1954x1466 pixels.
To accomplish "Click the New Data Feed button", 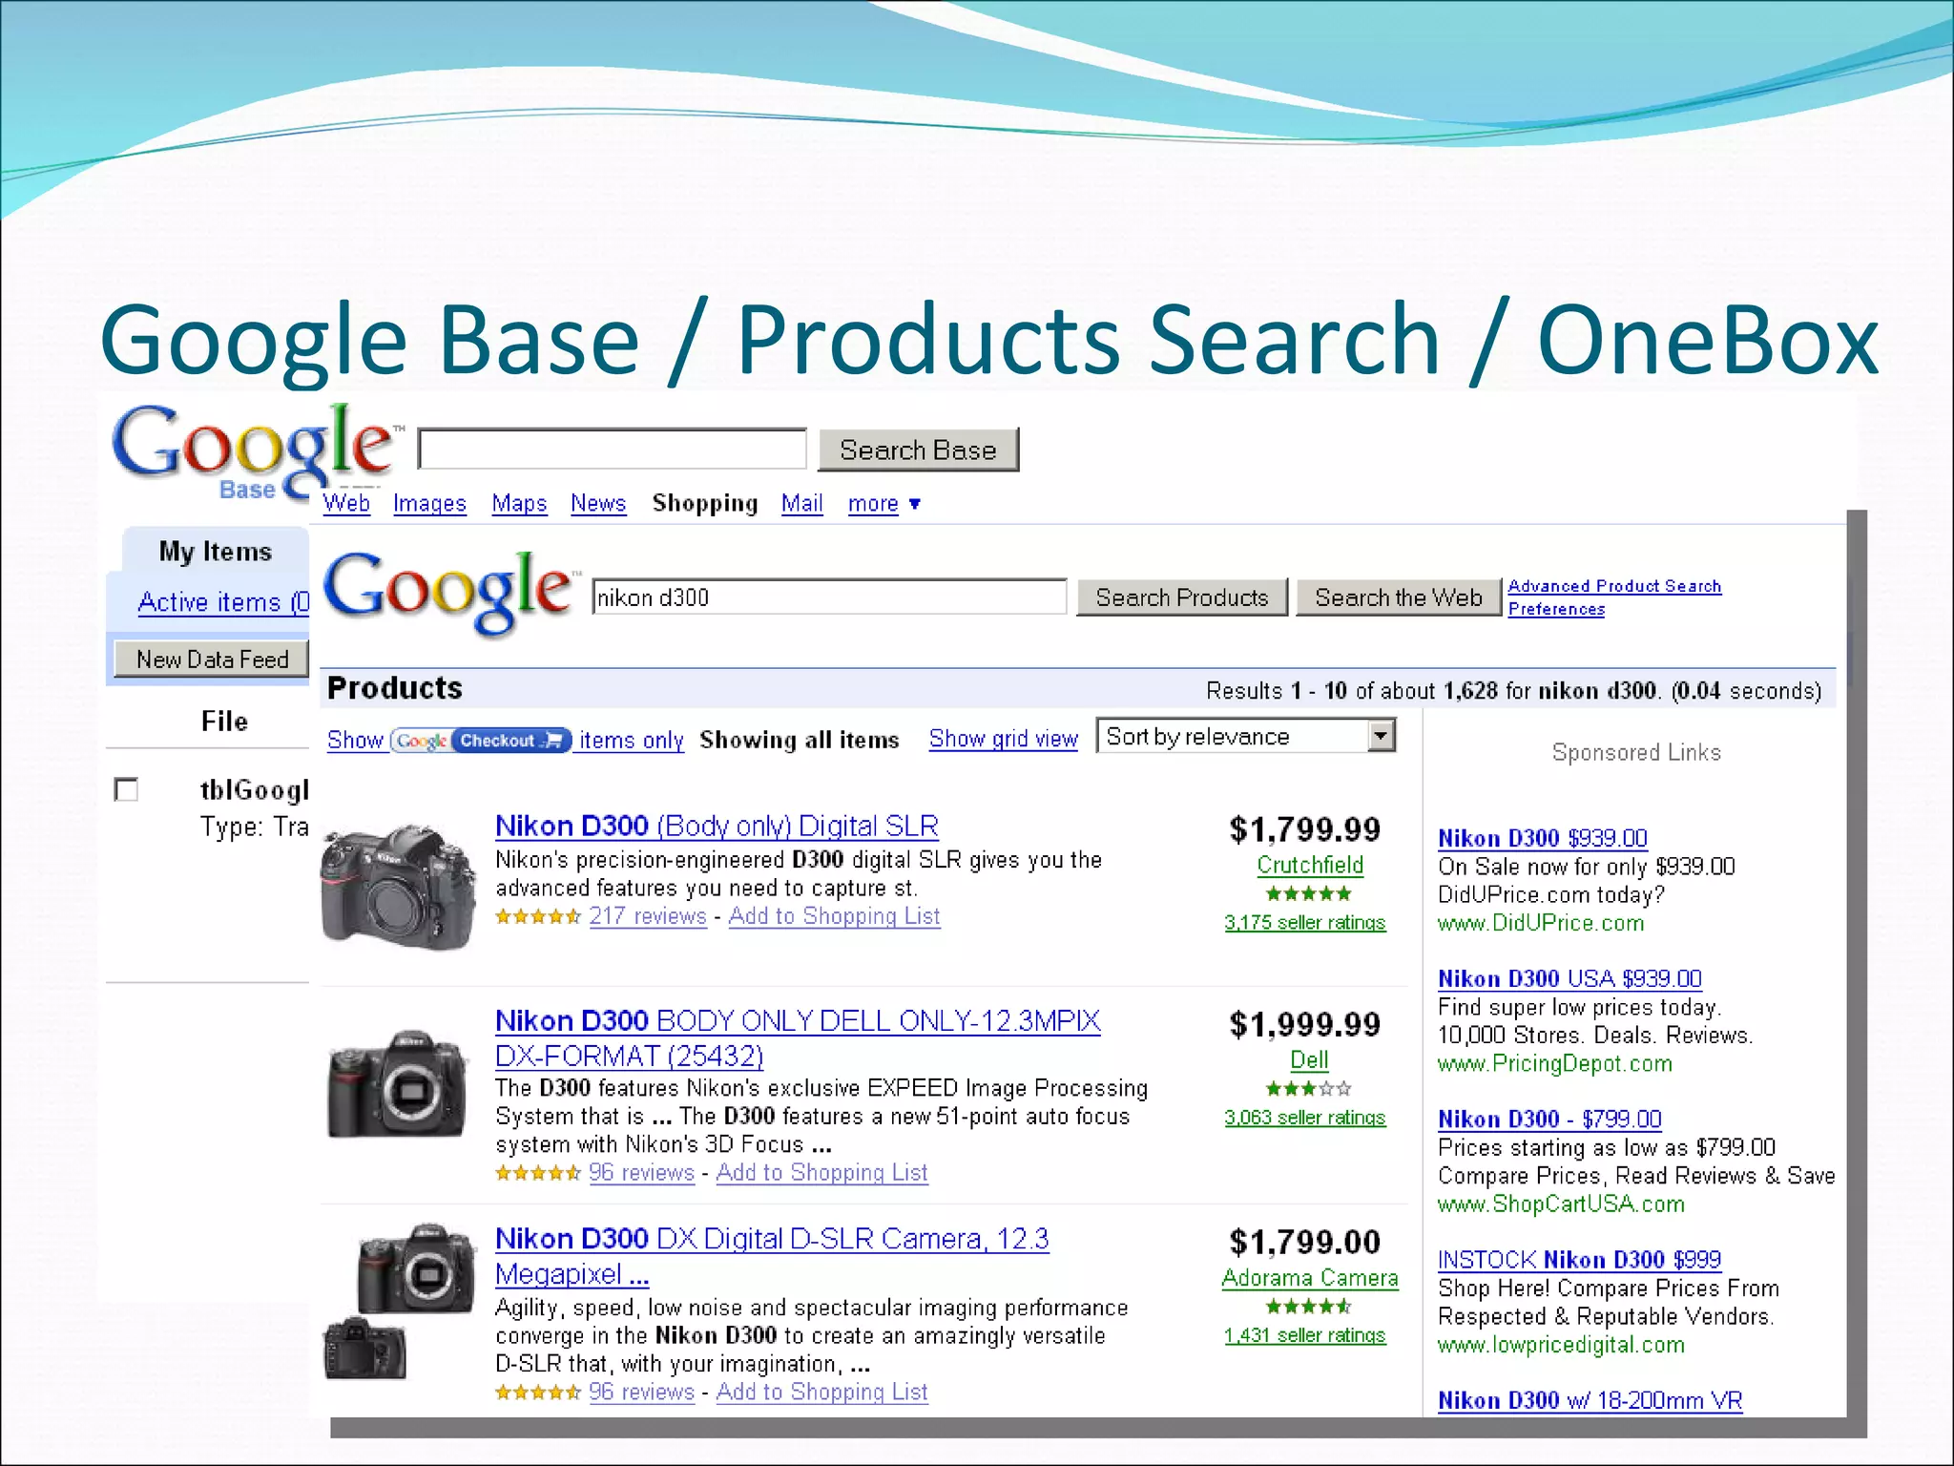I will 212,659.
